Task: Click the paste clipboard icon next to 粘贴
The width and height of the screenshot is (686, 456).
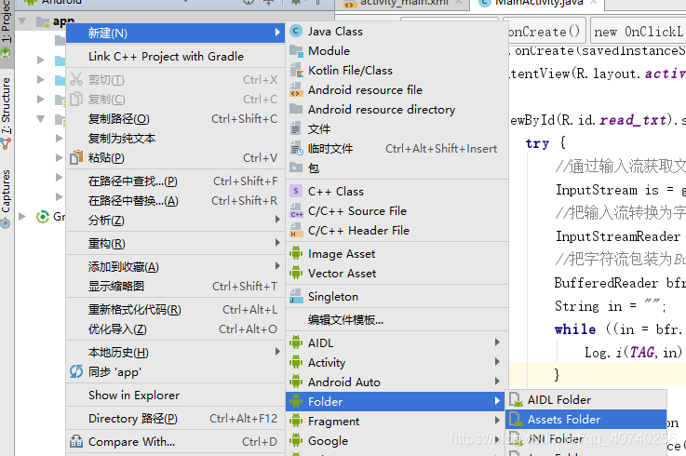Action: click(76, 157)
